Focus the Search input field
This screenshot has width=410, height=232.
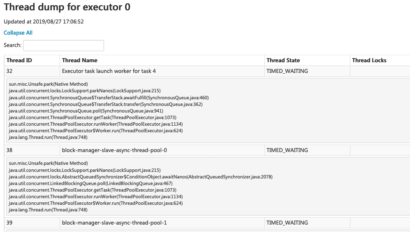(x=64, y=45)
